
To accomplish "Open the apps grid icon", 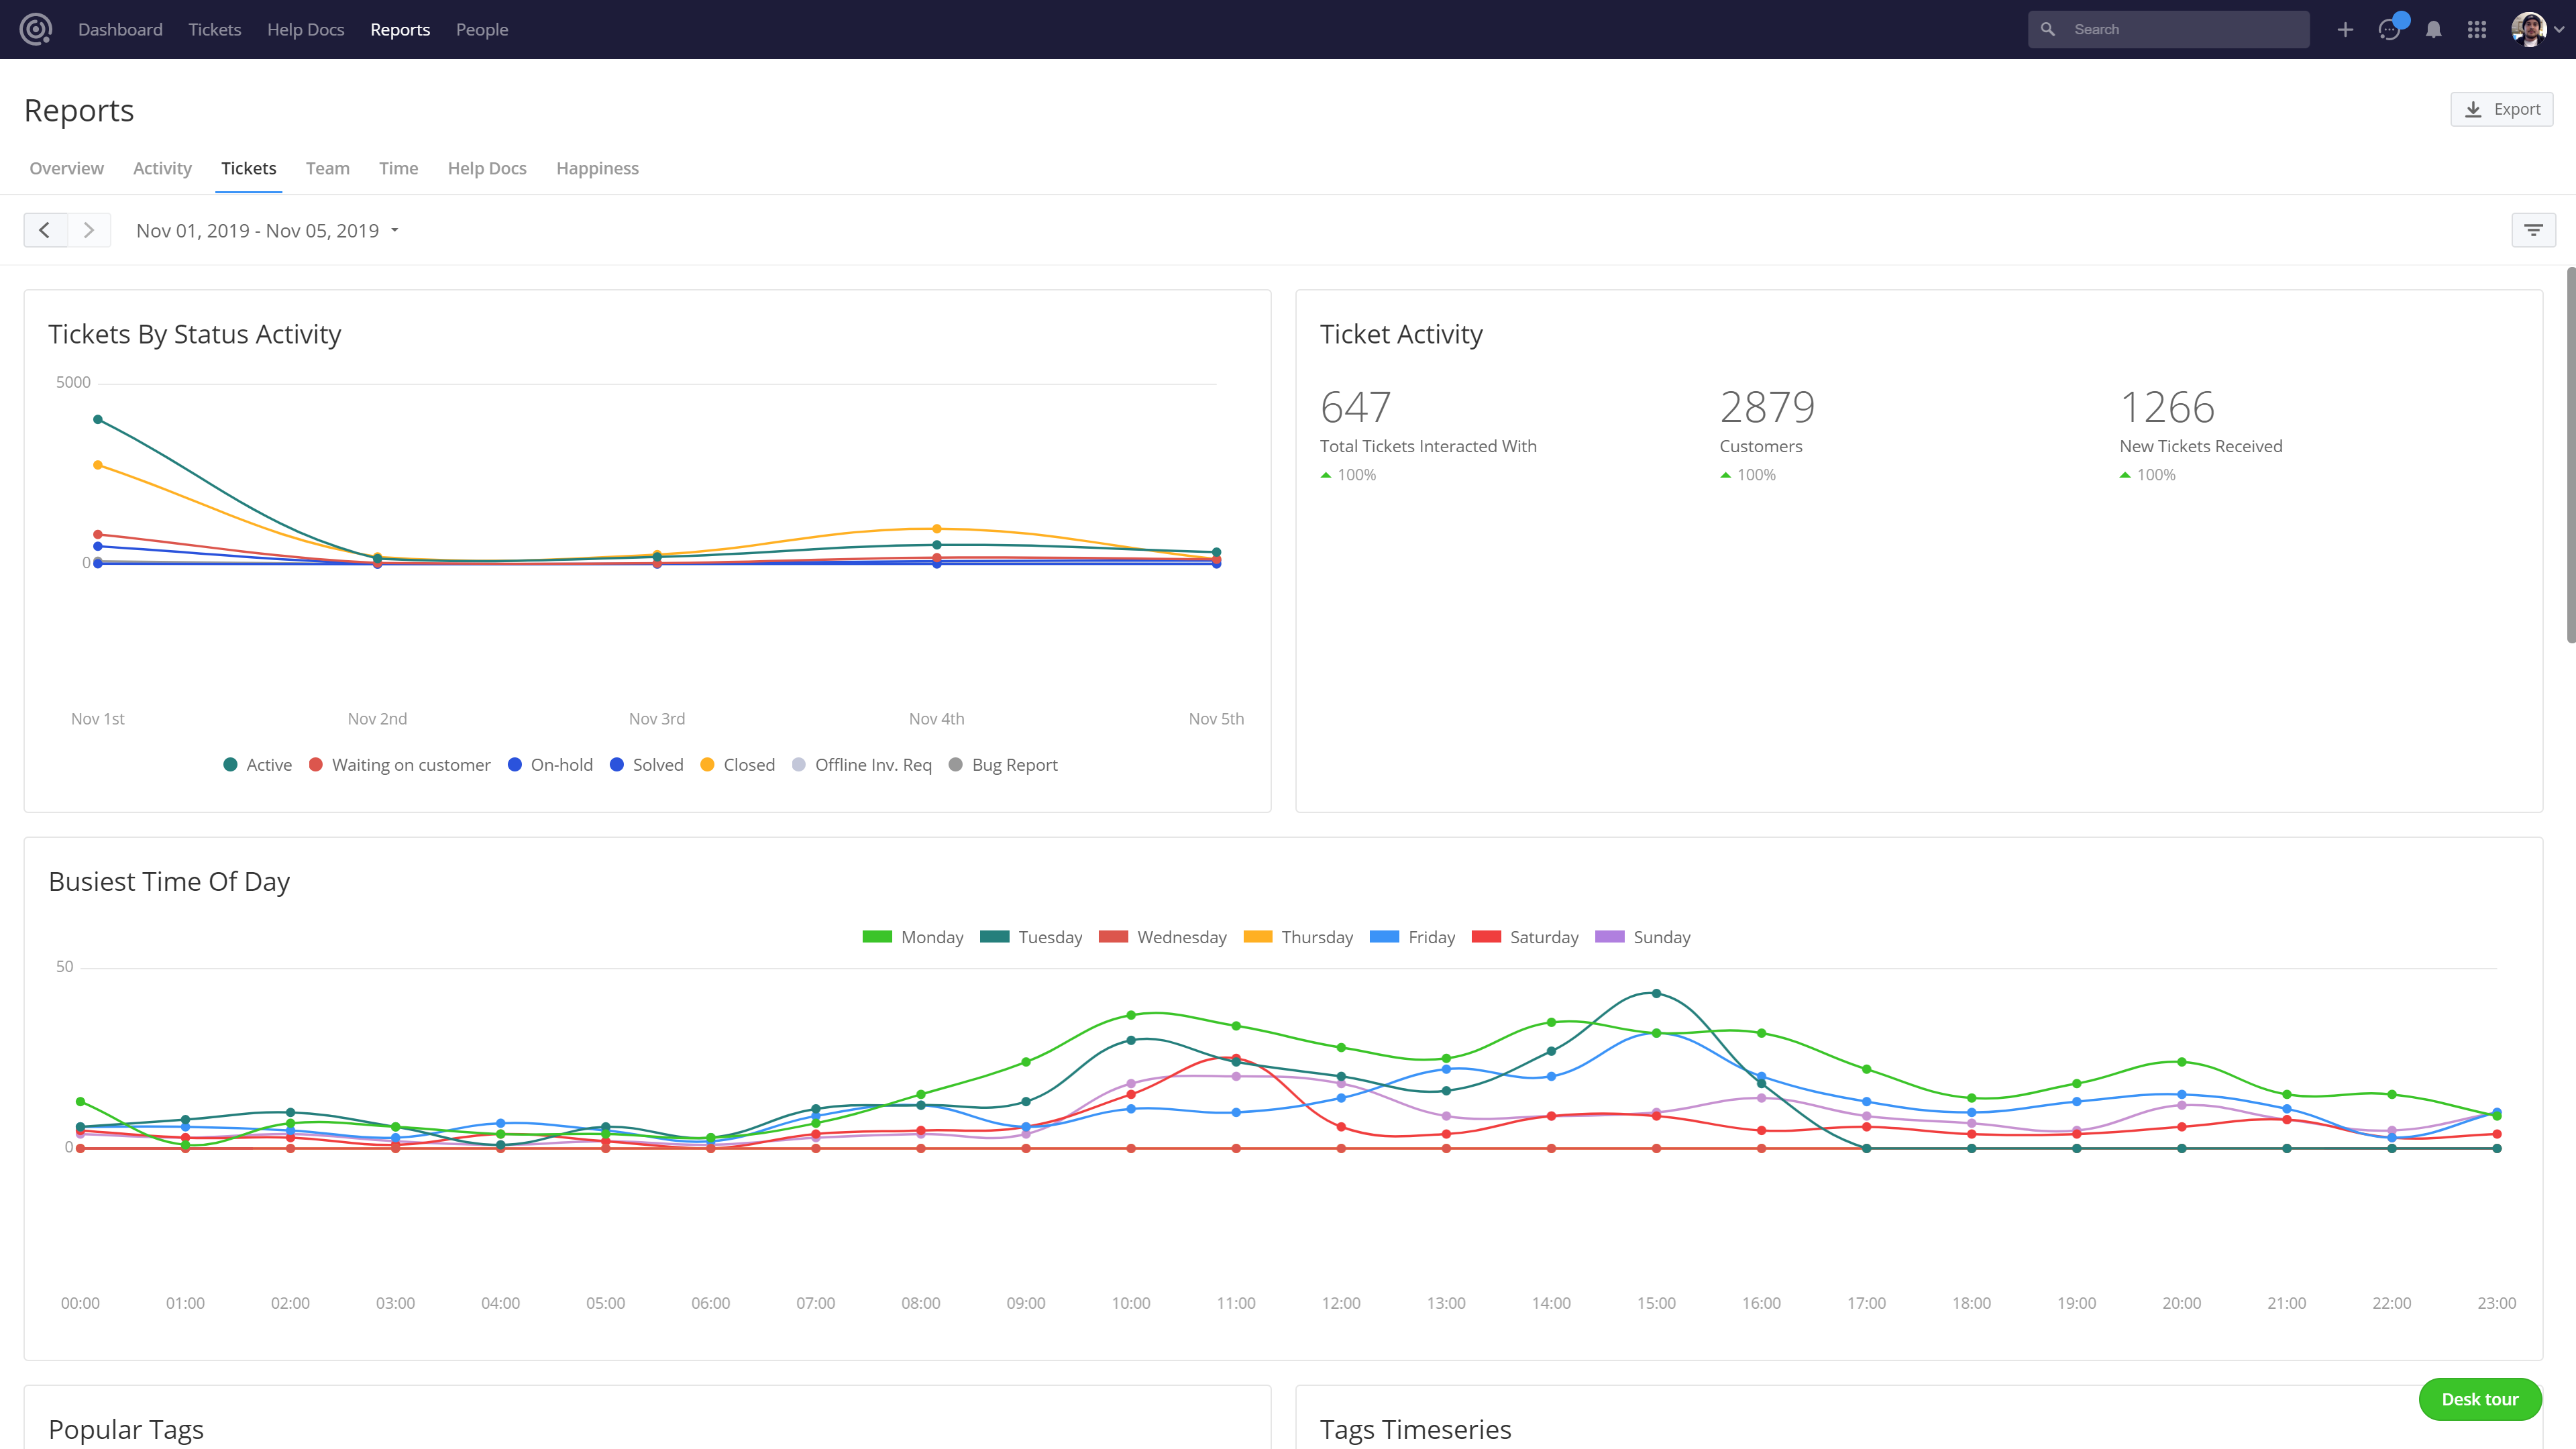I will point(2477,30).
